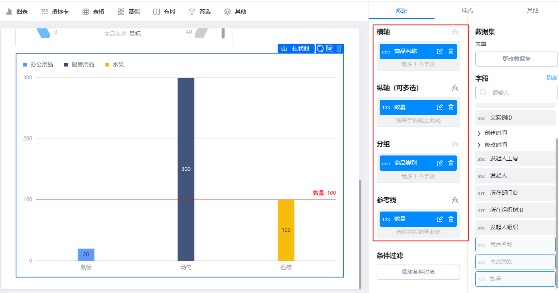Expand the 修改时间 field group
559x293 pixels.
[x=492, y=145]
